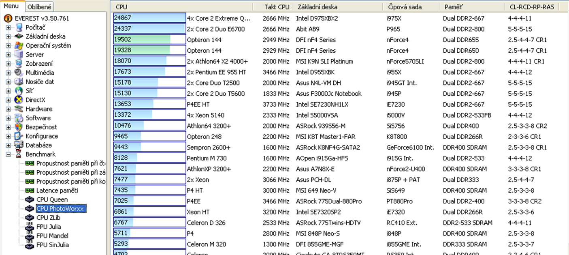Image resolution: width=569 pixels, height=255 pixels.
Task: Select the Celeron D 326 row
Action: 339,223
